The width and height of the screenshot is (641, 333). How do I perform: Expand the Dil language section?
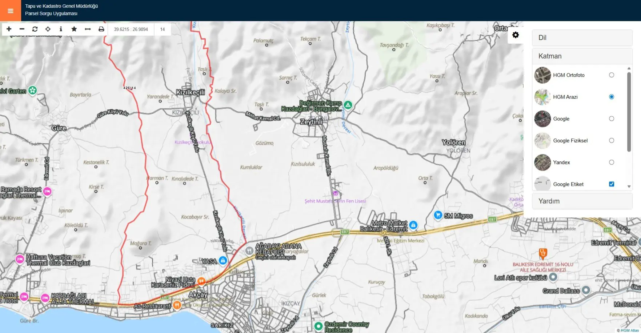[582, 38]
